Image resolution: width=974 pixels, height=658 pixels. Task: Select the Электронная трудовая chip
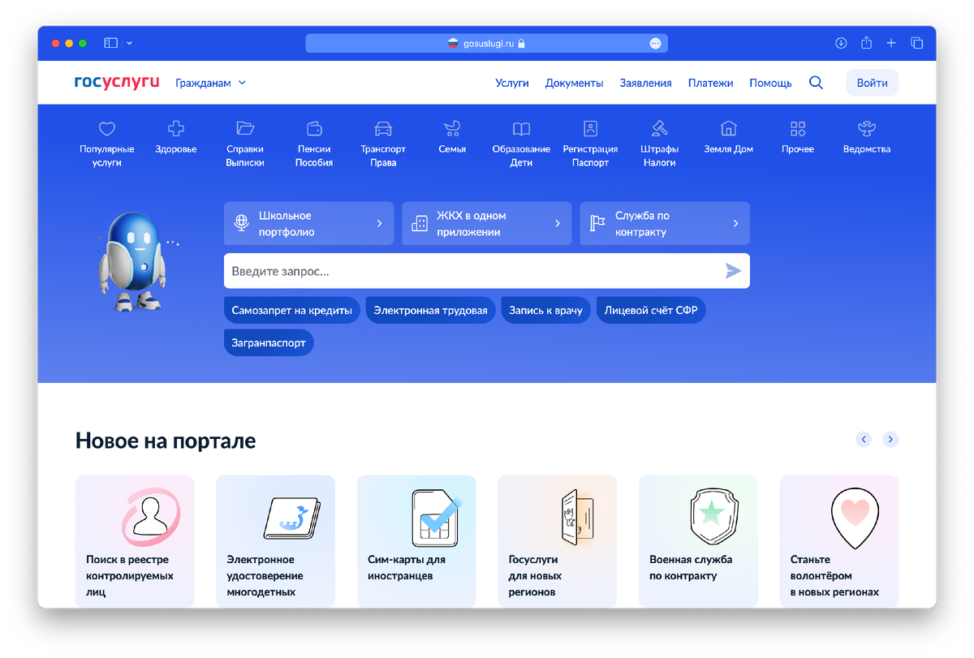pos(430,310)
